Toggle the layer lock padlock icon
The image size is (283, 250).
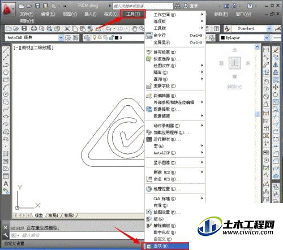coord(112,38)
